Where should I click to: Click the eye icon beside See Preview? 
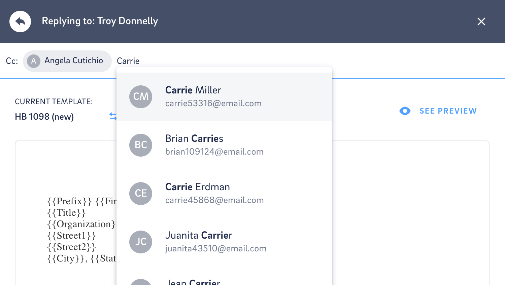pos(405,111)
